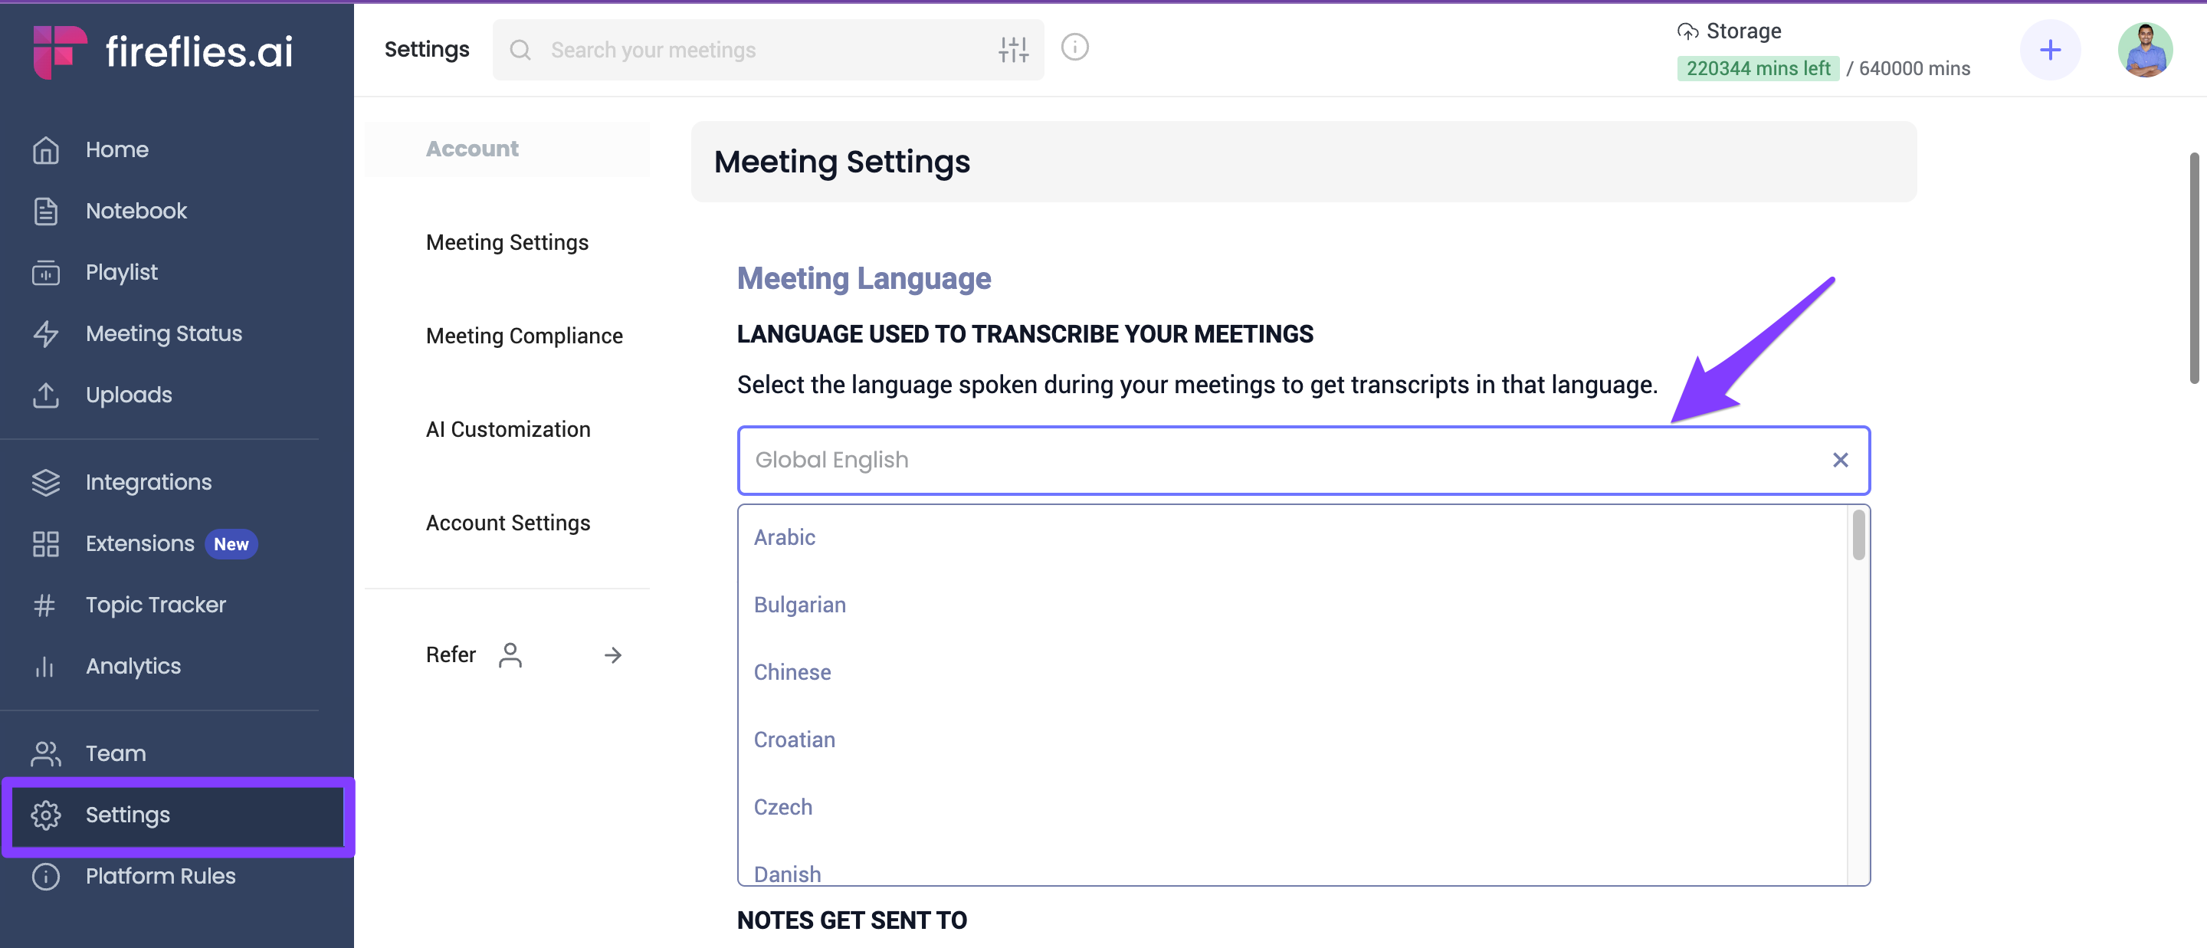Viewport: 2207px width, 948px height.
Task: Click the Playlist icon
Action: (x=45, y=273)
